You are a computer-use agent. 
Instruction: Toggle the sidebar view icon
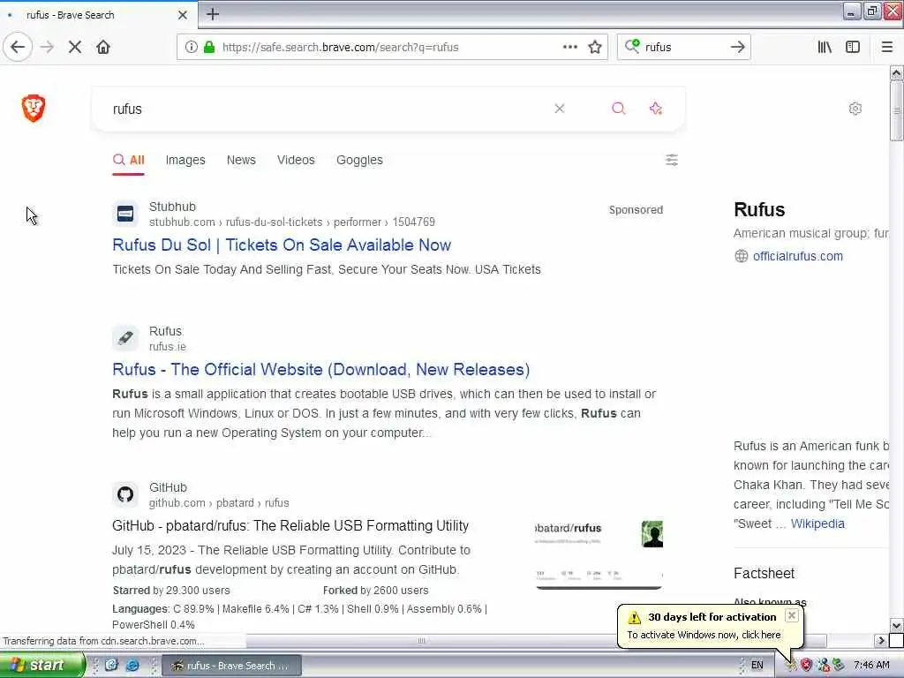[853, 47]
